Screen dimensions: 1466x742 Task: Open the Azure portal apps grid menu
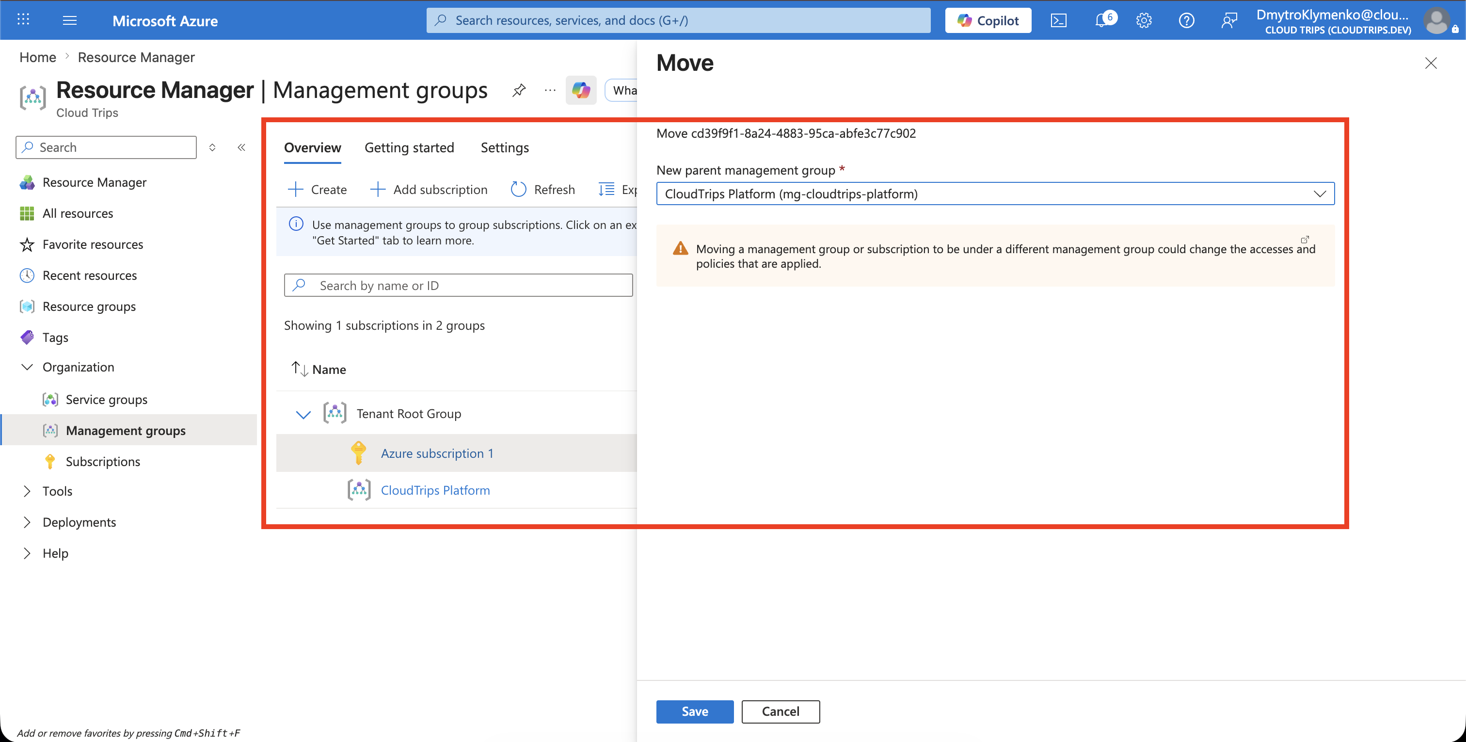(x=23, y=20)
